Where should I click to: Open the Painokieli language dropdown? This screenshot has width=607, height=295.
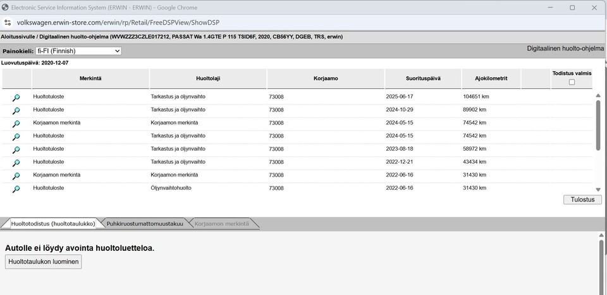coord(74,50)
